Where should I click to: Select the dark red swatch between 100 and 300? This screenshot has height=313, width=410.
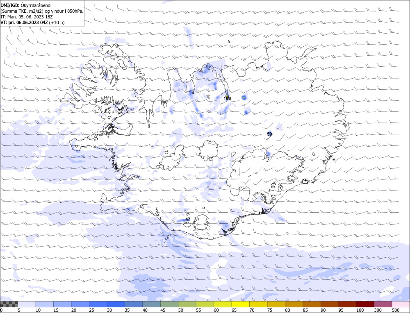tap(365, 304)
